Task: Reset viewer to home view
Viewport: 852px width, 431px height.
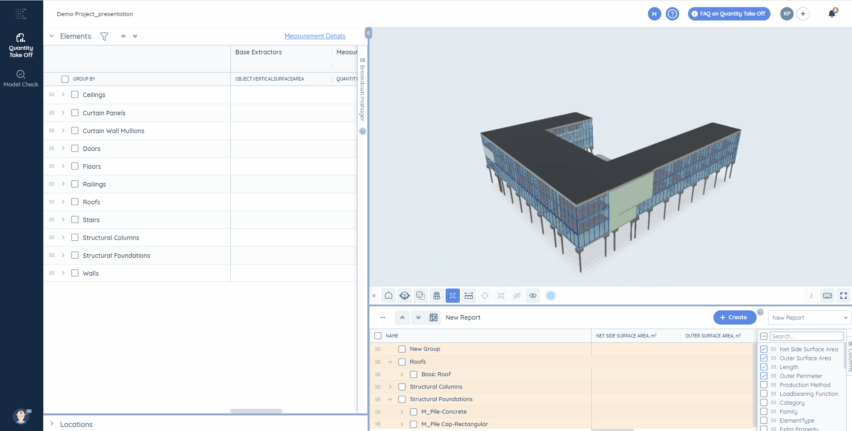Action: click(x=389, y=296)
